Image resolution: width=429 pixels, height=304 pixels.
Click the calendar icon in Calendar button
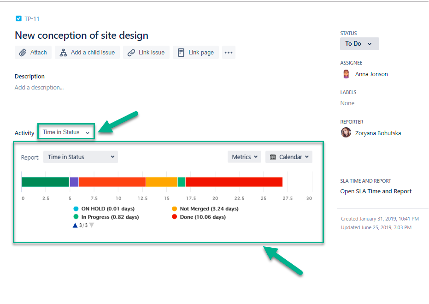(x=273, y=157)
